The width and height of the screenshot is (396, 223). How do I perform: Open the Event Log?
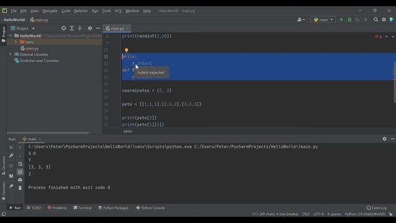377,208
